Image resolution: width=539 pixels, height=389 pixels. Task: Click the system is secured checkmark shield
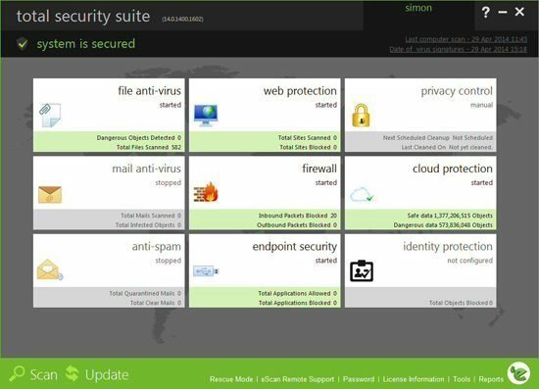tap(23, 44)
